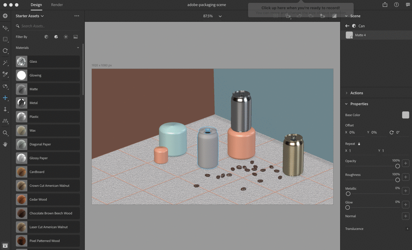Image resolution: width=412 pixels, height=250 pixels.
Task: Click the camera bookmark icon above the canvas
Action: click(323, 16)
